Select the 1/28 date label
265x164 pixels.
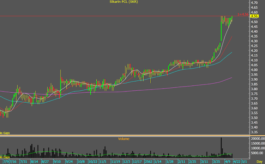170,162
